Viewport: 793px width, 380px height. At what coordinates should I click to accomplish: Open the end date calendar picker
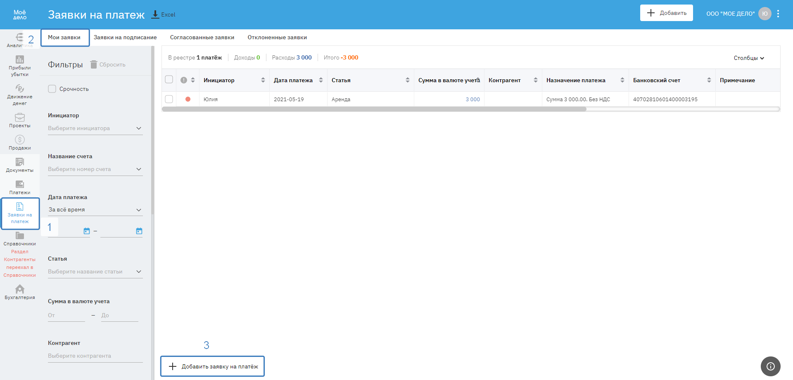point(139,231)
